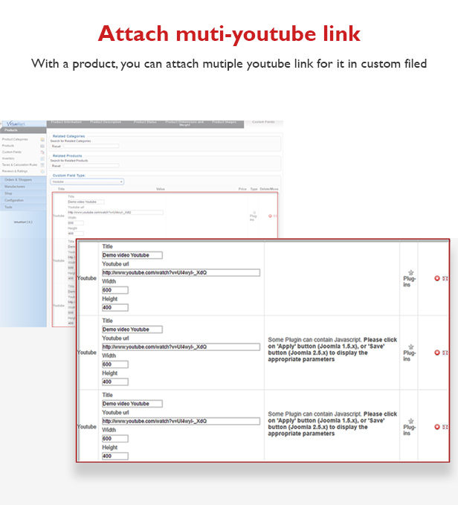The width and height of the screenshot is (458, 505).
Task: Collapse the Products sidebar section header
Action: pyautogui.click(x=23, y=130)
